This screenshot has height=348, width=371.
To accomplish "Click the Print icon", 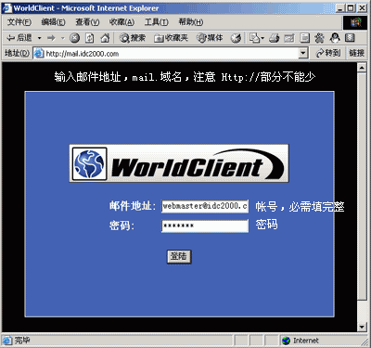I will (x=274, y=38).
